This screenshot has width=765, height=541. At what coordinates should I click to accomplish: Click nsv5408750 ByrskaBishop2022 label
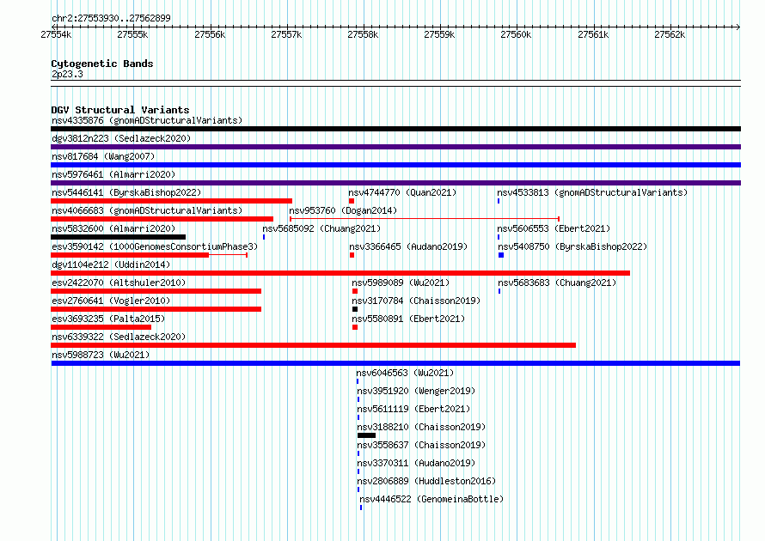tap(572, 246)
